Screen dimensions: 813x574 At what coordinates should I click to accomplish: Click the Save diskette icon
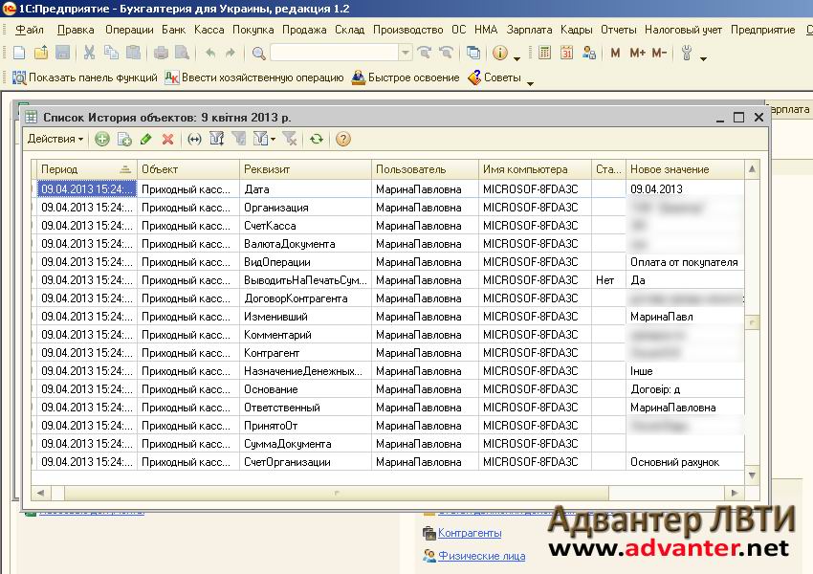pos(63,53)
